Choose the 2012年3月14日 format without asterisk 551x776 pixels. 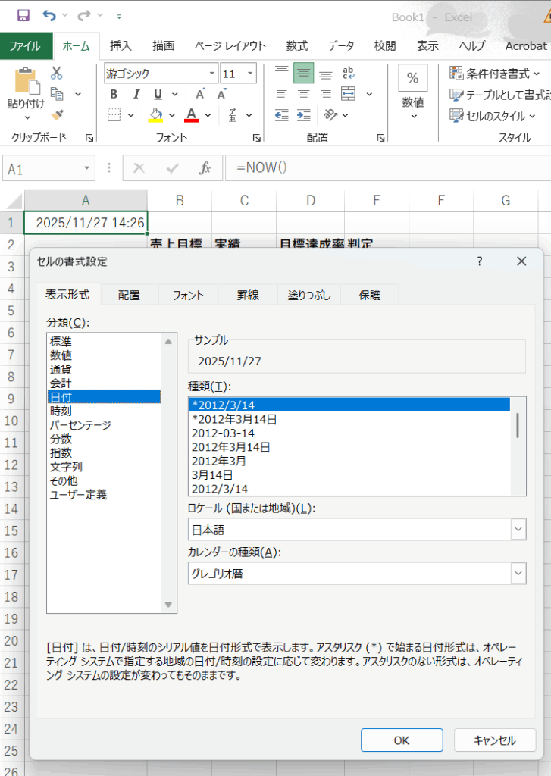[x=230, y=447]
